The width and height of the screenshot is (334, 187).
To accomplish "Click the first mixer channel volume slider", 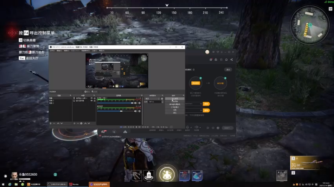I will click(115, 103).
